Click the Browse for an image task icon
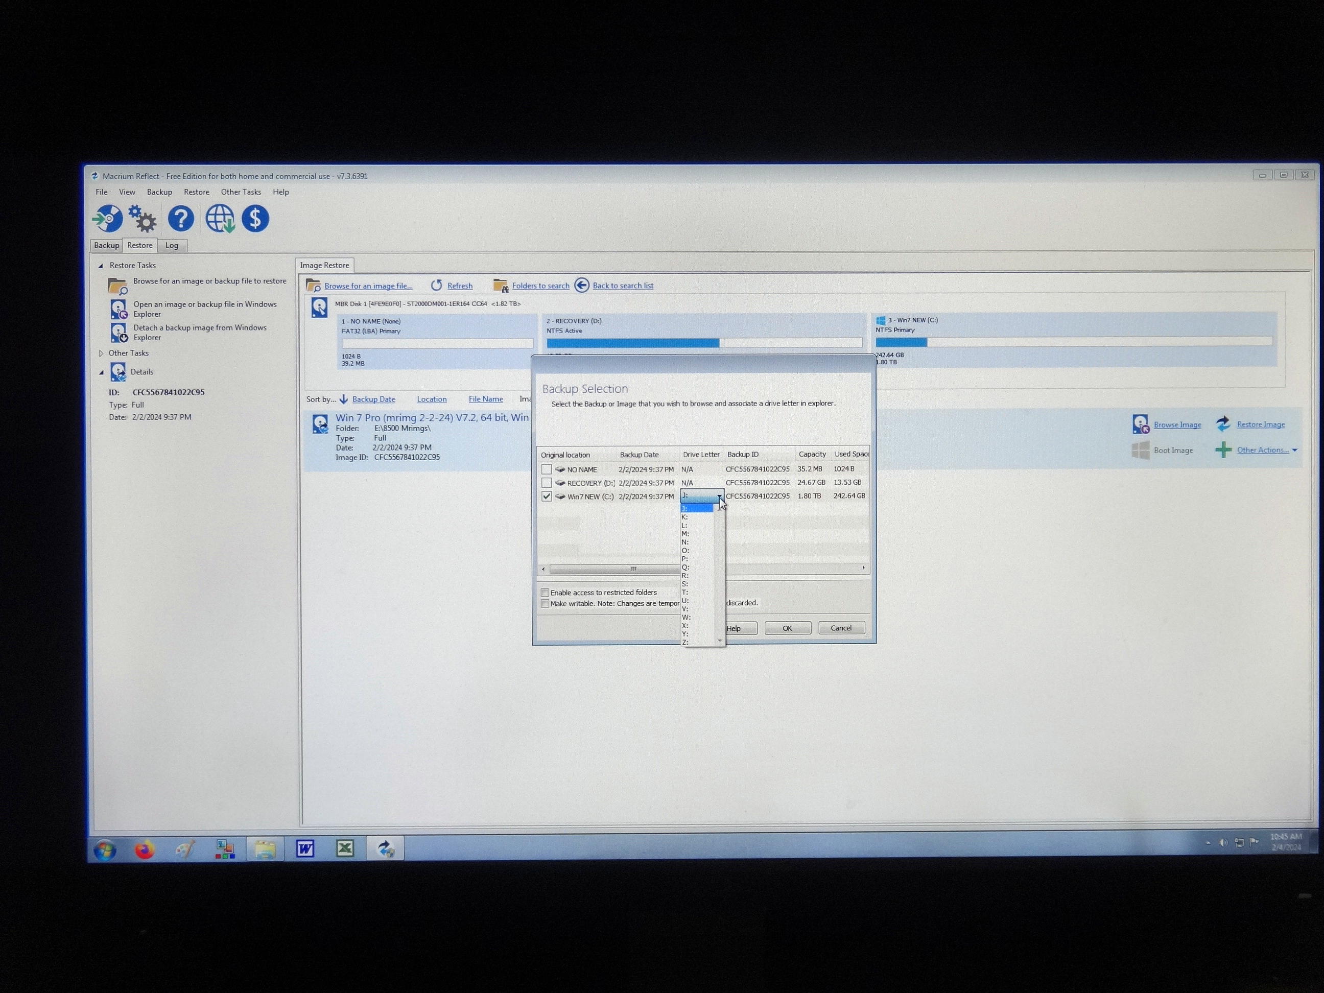Viewport: 1324px width, 993px height. point(118,286)
